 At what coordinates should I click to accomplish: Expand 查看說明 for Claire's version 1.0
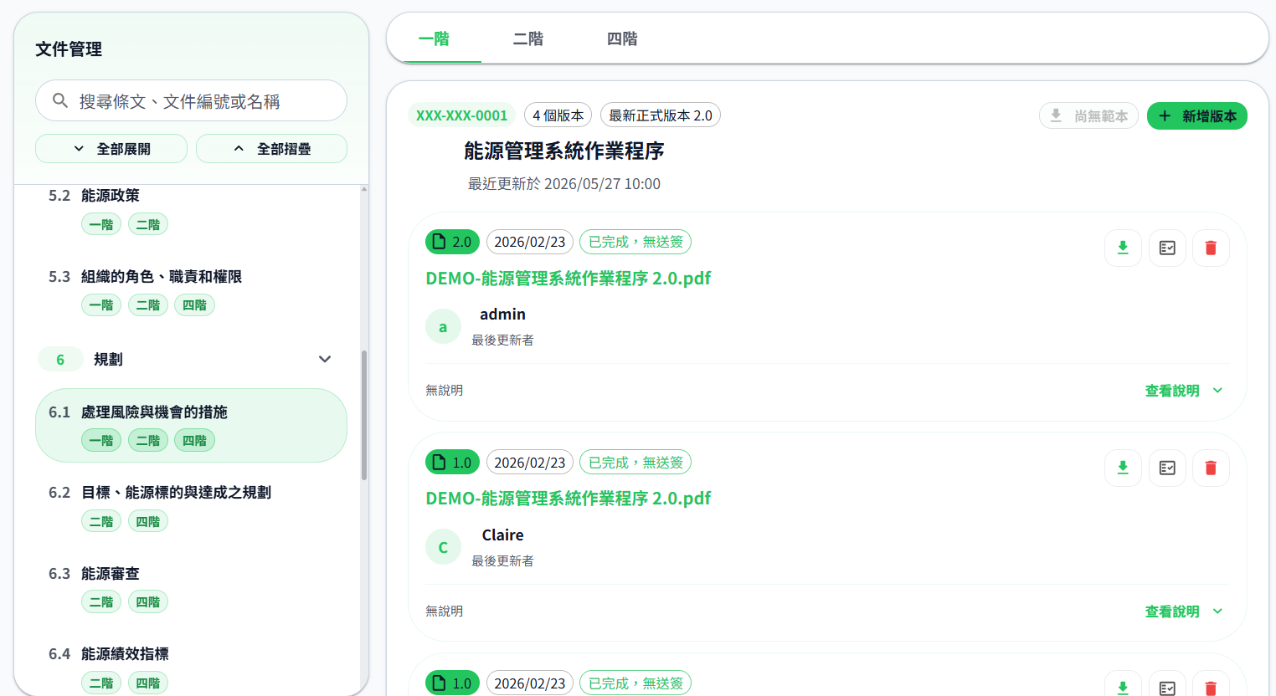click(x=1184, y=612)
